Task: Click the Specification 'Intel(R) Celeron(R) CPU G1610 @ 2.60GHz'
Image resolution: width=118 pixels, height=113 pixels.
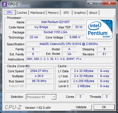Action: tap(69, 44)
